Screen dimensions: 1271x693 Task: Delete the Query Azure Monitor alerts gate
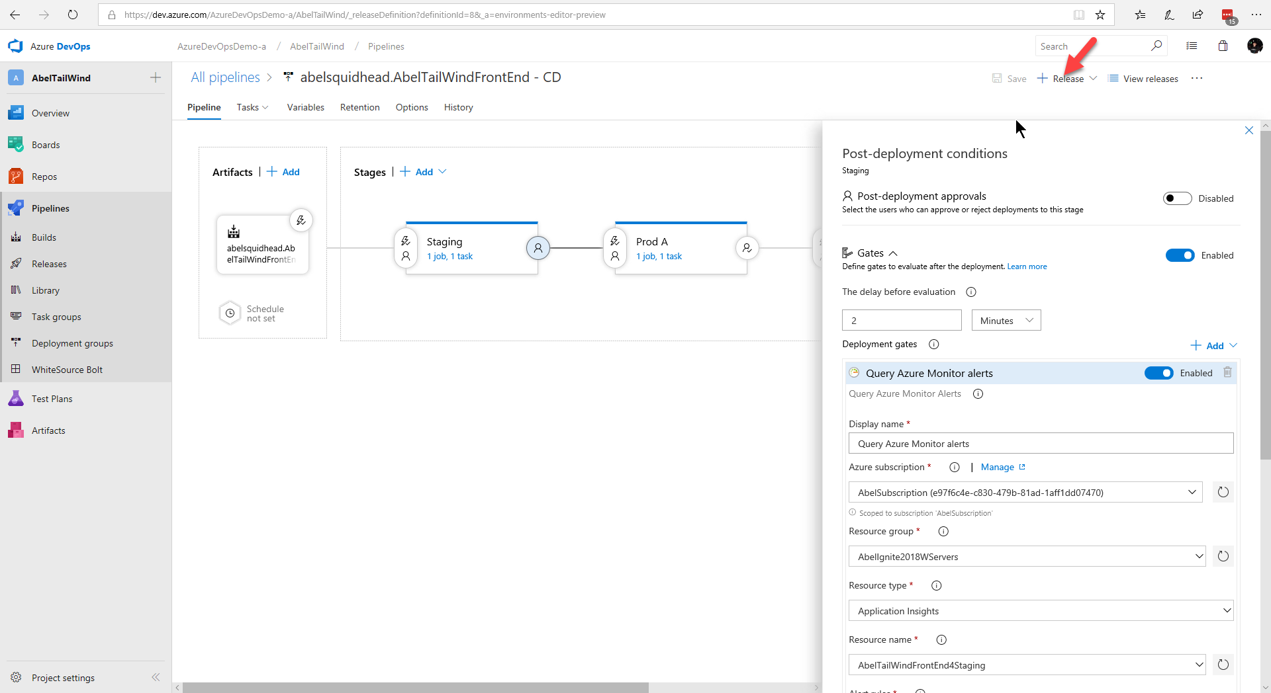(x=1227, y=372)
